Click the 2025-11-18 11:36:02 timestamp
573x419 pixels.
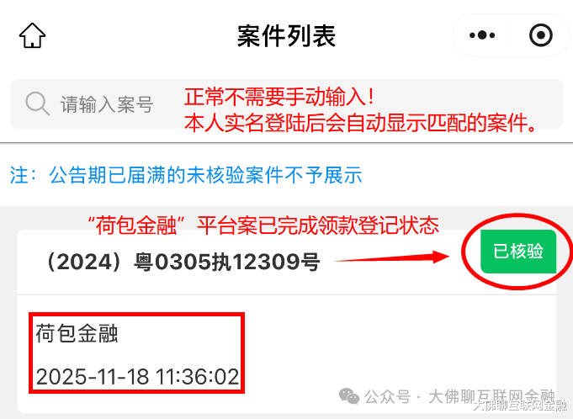click(137, 376)
